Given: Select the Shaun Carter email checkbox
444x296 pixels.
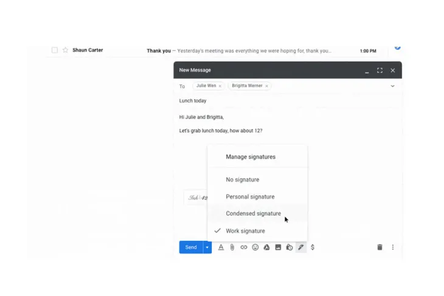Looking at the screenshot, I should coord(55,50).
